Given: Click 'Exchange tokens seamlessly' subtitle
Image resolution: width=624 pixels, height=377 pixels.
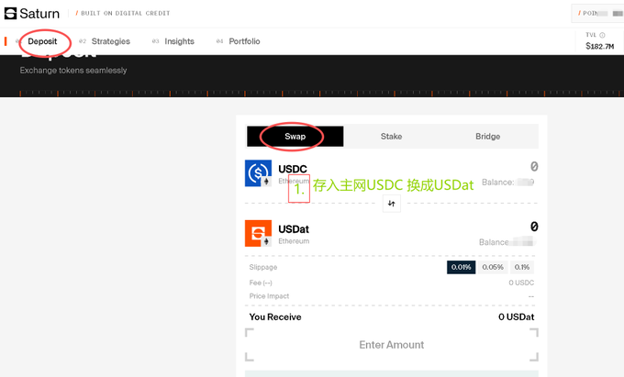Looking at the screenshot, I should coord(73,71).
